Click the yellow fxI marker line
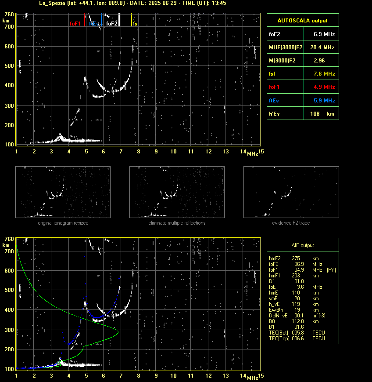372x382 pixels. 131,20
